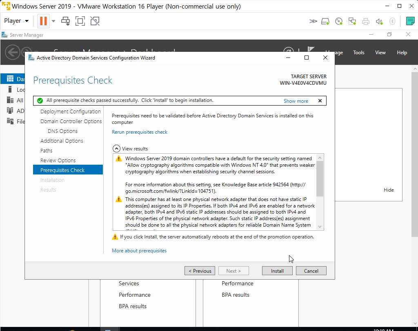The height and width of the screenshot is (331, 418).
Task: Select File services icon in sidebar
Action: click(10, 121)
